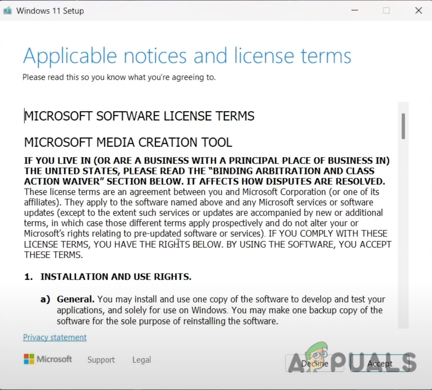The width and height of the screenshot is (432, 390).
Task: Close the Windows 11 Setup window
Action: [418, 11]
